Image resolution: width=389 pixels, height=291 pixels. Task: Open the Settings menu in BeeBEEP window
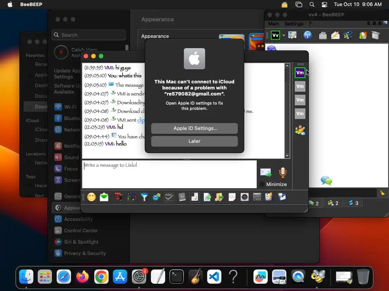[294, 24]
